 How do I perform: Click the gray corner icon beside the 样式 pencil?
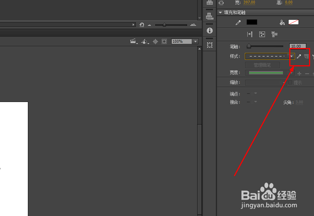click(306, 56)
